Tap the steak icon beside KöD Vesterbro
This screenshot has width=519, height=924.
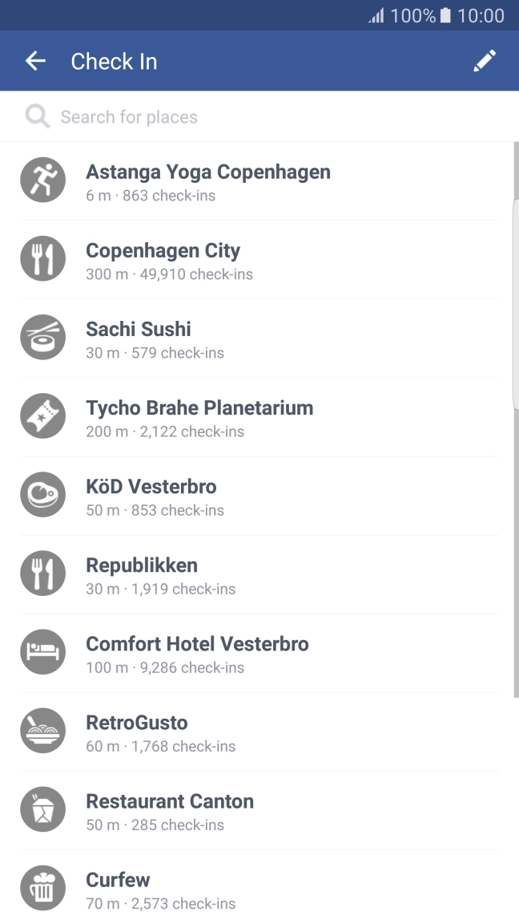click(42, 494)
